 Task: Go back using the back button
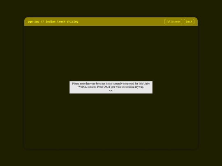point(189,22)
